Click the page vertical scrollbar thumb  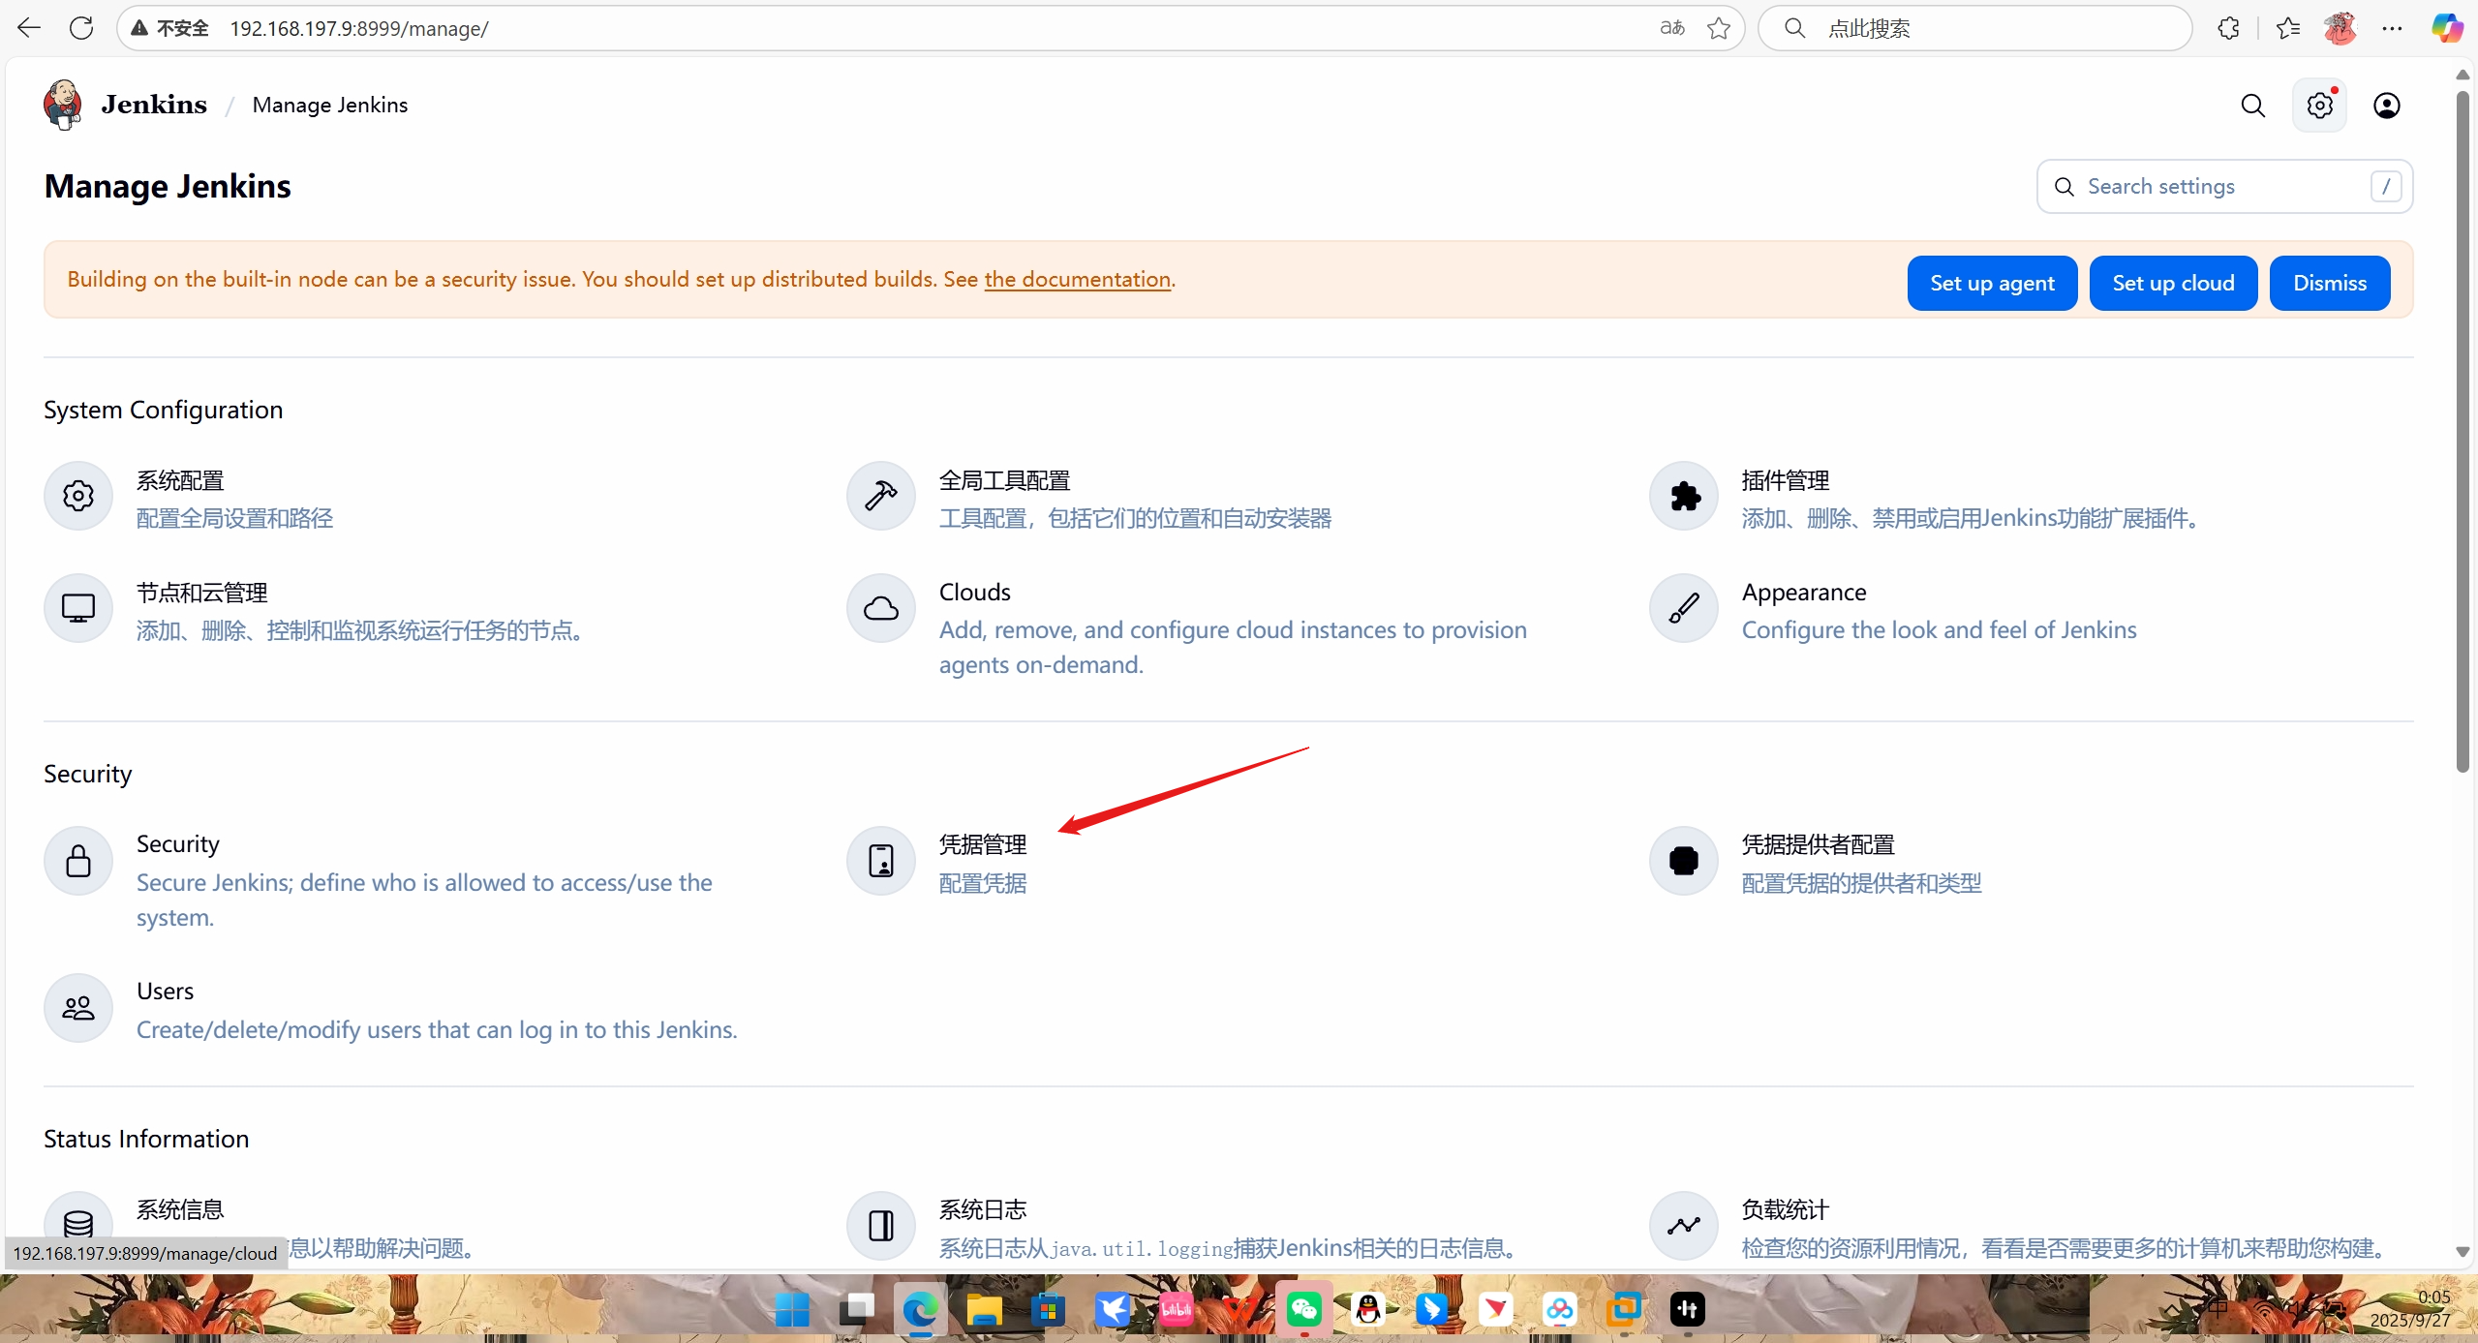point(2463,432)
